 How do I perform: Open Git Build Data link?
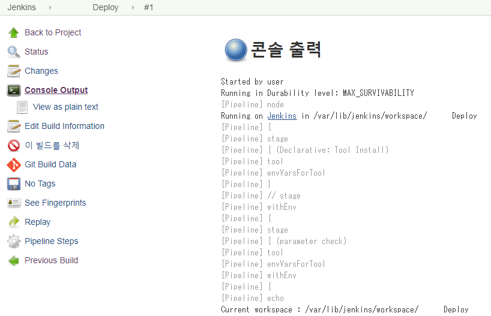[50, 164]
